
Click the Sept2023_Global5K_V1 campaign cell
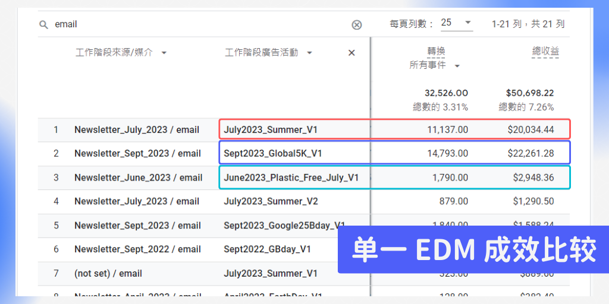(272, 153)
